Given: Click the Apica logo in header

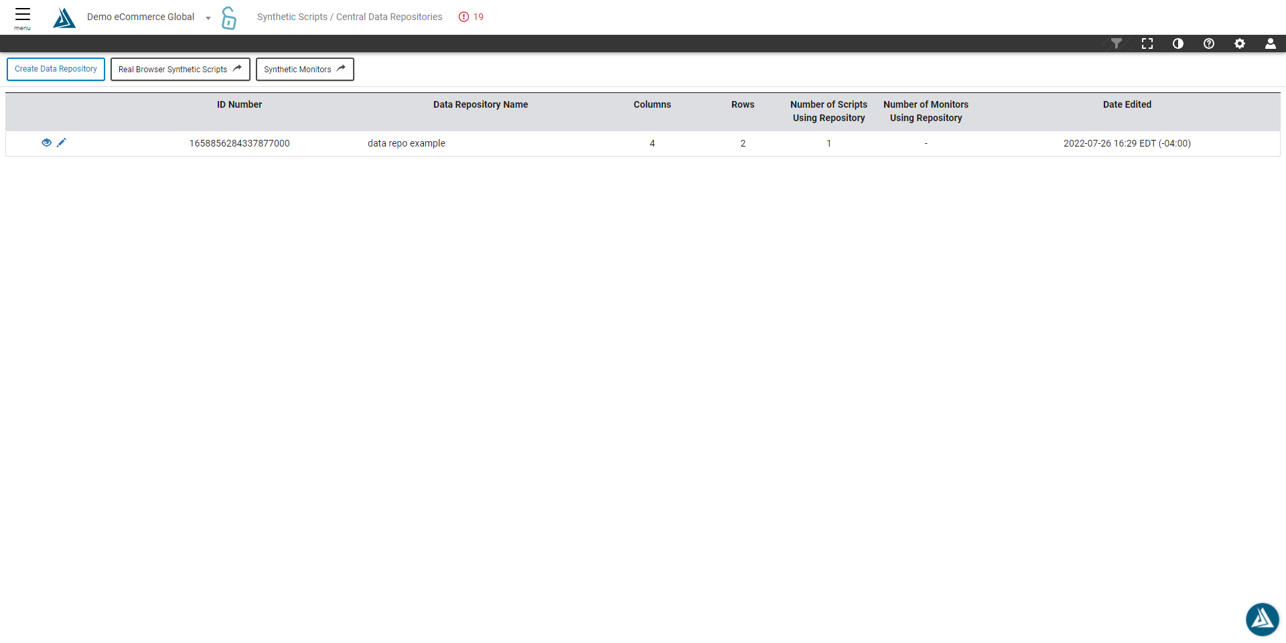Looking at the screenshot, I should click(x=64, y=17).
